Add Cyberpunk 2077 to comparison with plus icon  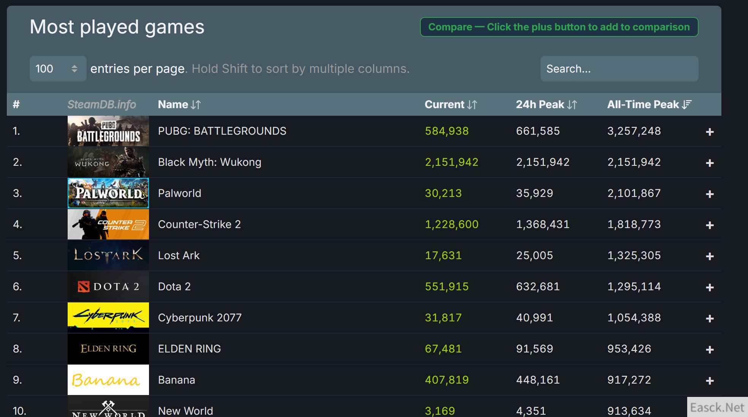tap(710, 318)
